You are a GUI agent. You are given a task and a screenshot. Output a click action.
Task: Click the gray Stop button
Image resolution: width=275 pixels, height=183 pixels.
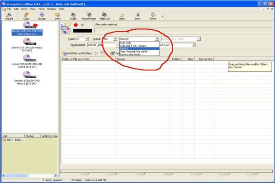pos(82,25)
